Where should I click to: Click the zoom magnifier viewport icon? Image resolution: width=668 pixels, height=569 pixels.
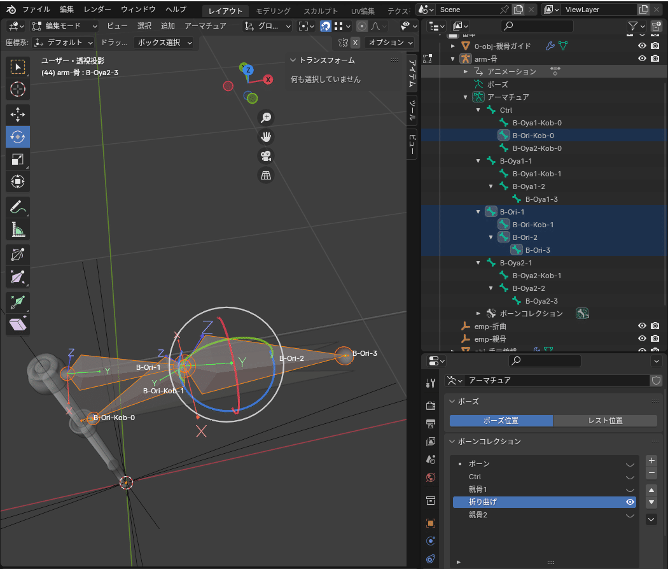(x=266, y=117)
